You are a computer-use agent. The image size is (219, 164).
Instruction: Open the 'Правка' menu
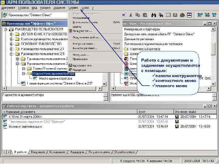pos(23,8)
